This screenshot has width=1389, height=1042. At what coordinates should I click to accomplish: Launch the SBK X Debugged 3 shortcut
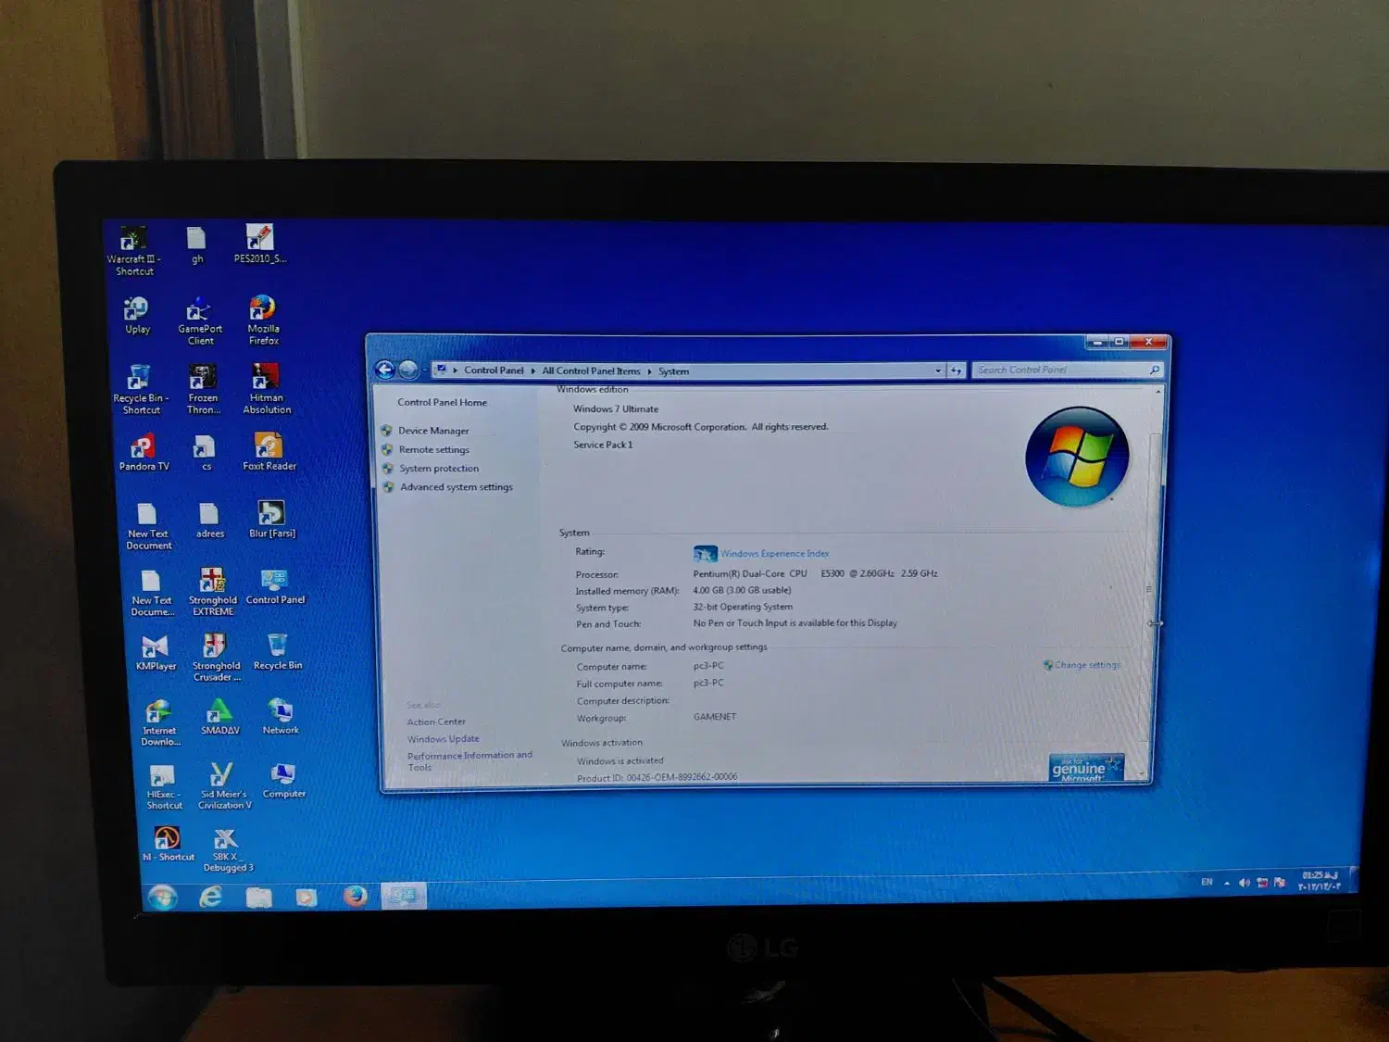click(228, 849)
